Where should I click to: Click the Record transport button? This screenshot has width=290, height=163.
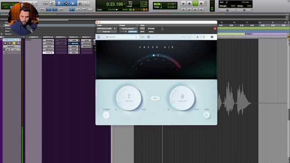click(201, 3)
